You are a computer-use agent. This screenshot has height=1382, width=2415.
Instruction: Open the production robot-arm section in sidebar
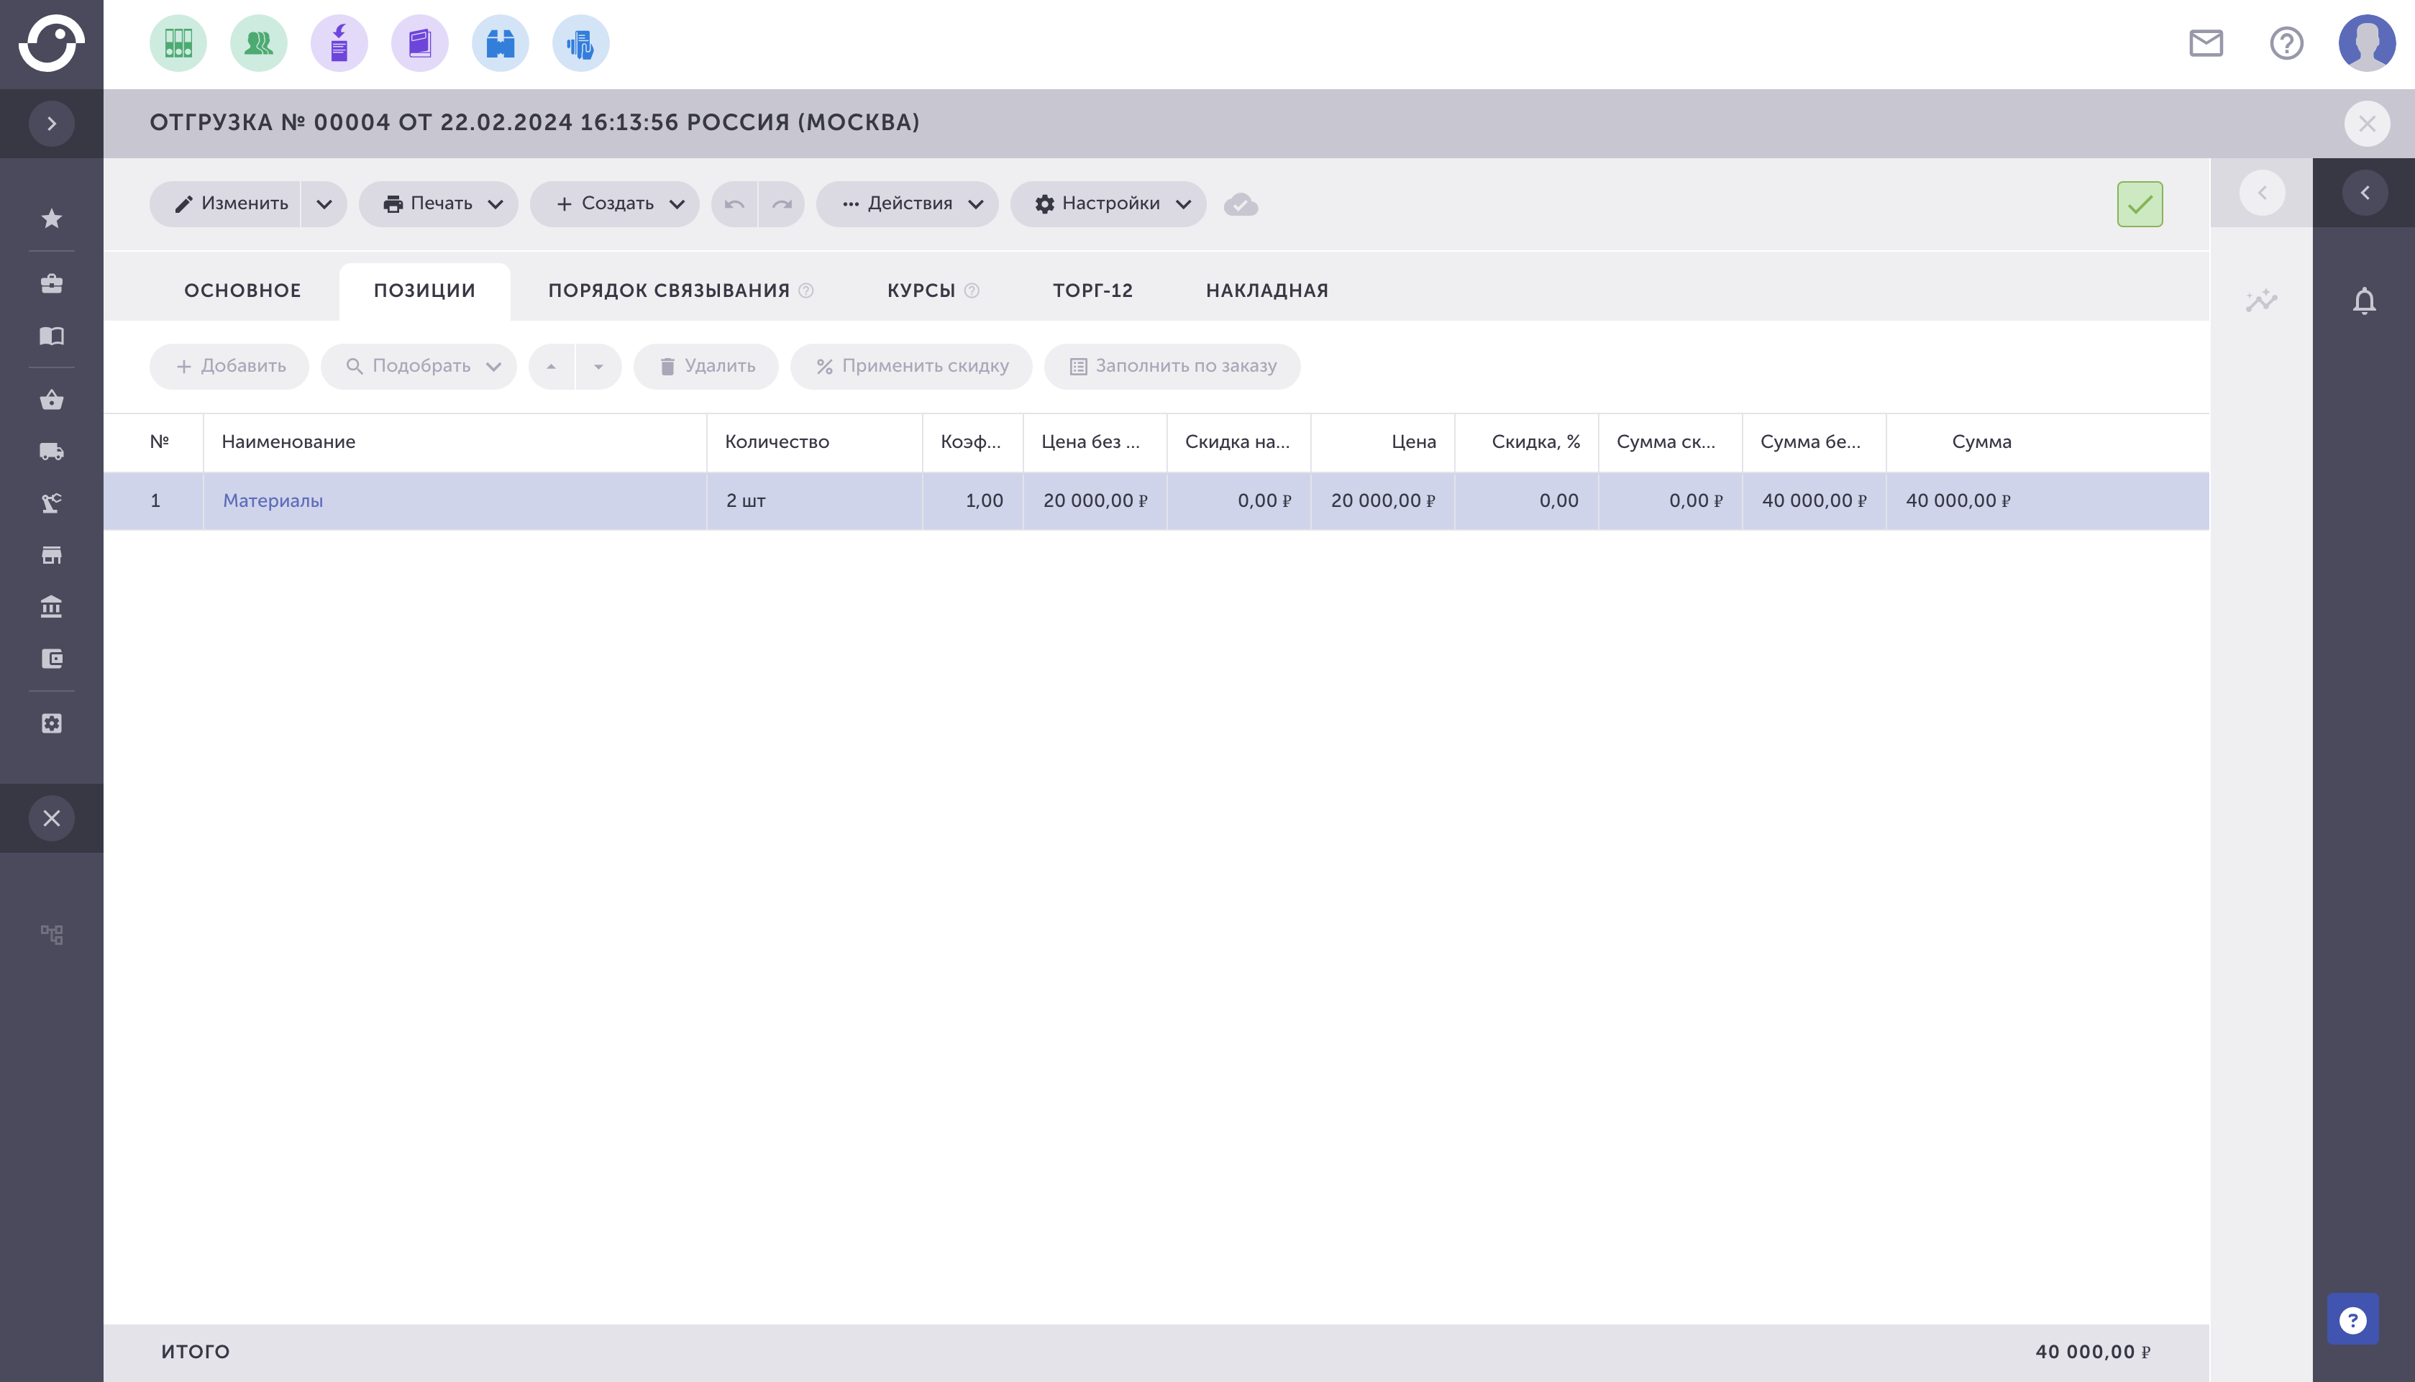tap(51, 503)
